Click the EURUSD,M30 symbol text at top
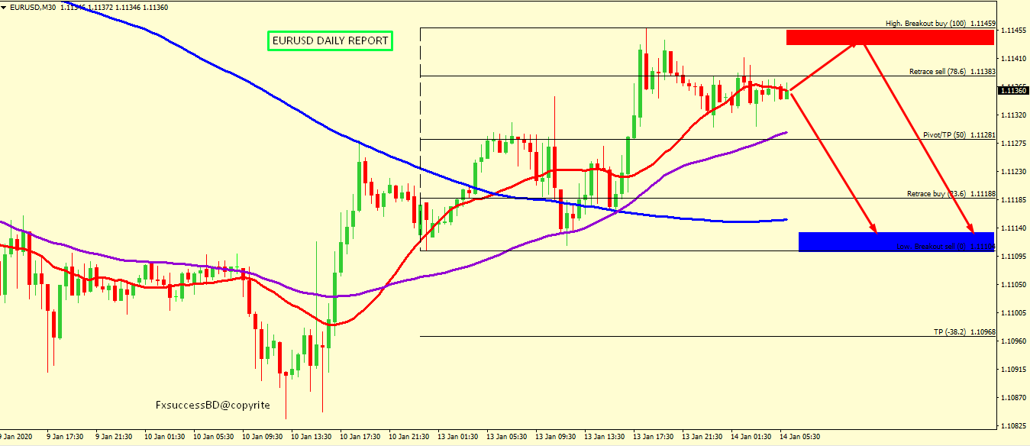 point(30,7)
